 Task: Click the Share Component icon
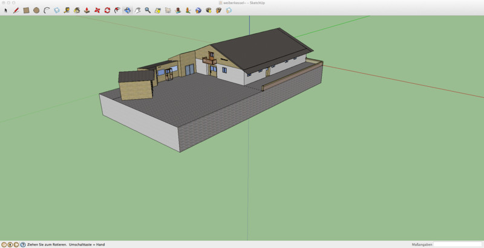tap(229, 10)
